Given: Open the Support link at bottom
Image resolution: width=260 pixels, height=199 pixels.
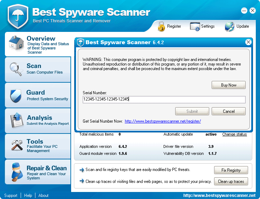Looking at the screenshot, I should (x=11, y=195).
